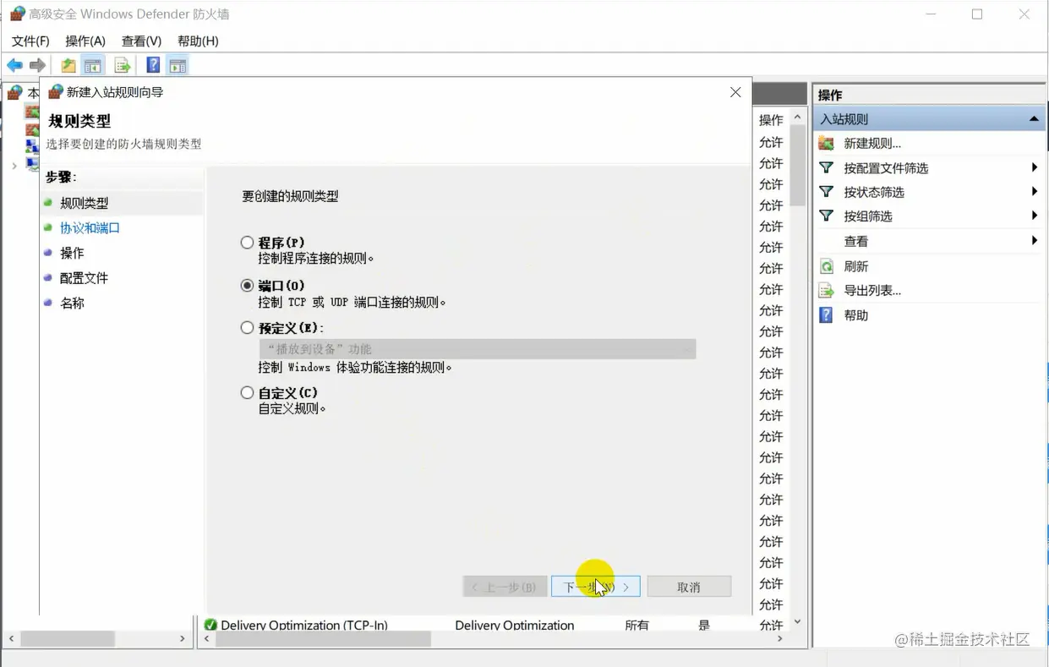The height and width of the screenshot is (667, 1049).
Task: Click the 取消 button in the wizard
Action: click(x=689, y=587)
